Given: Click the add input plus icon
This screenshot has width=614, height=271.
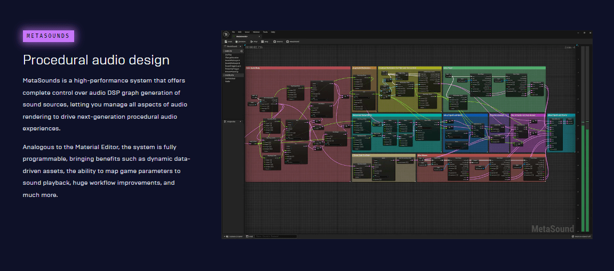Looking at the screenshot, I should coord(241,51).
